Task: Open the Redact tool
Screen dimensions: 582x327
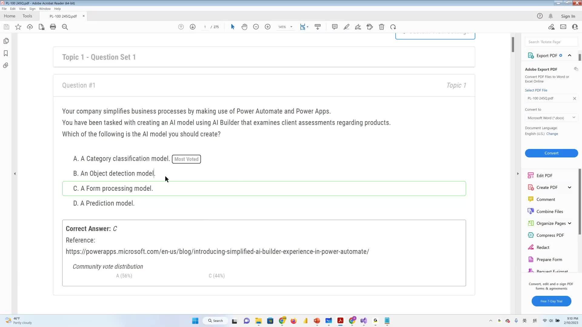Action: click(x=543, y=247)
